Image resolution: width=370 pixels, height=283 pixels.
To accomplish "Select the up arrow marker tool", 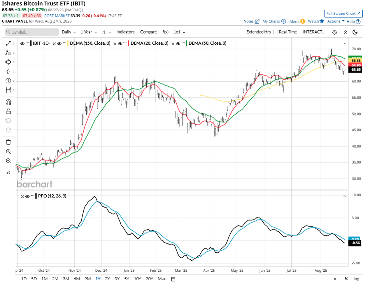I will pyautogui.click(x=8, y=72).
